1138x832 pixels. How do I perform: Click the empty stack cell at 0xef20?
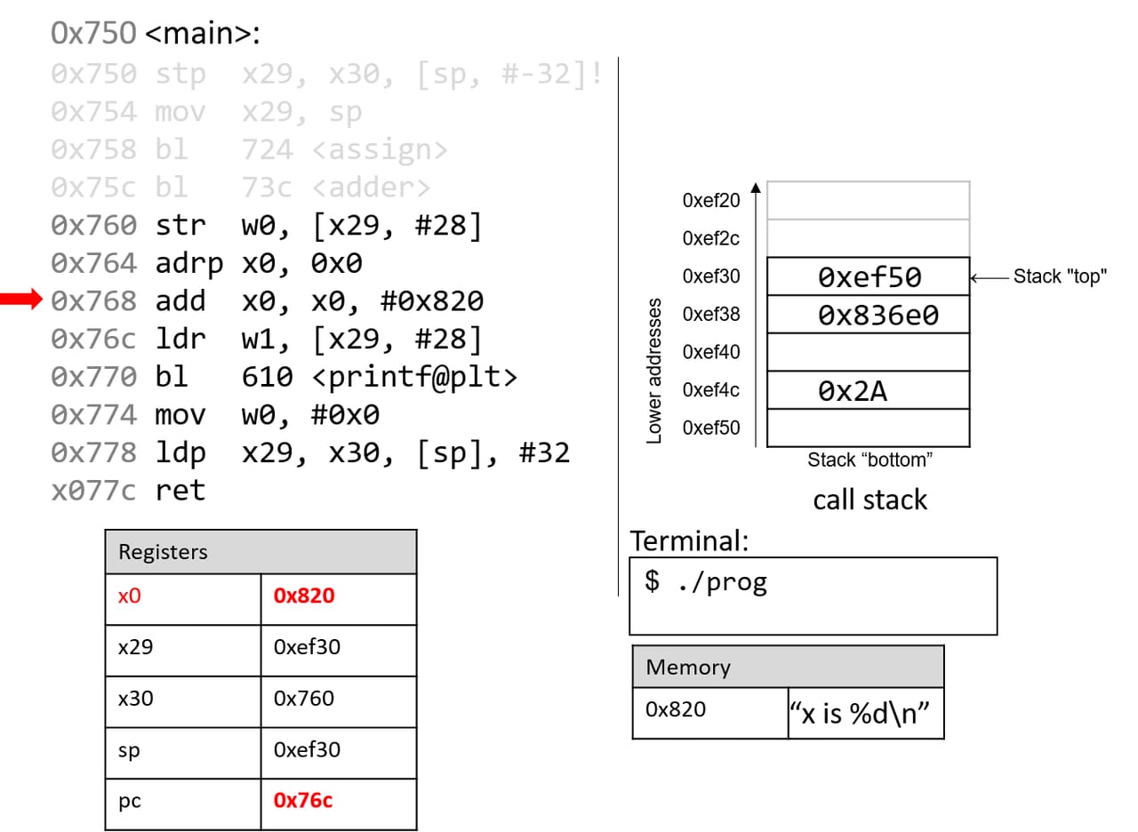pyautogui.click(x=868, y=200)
